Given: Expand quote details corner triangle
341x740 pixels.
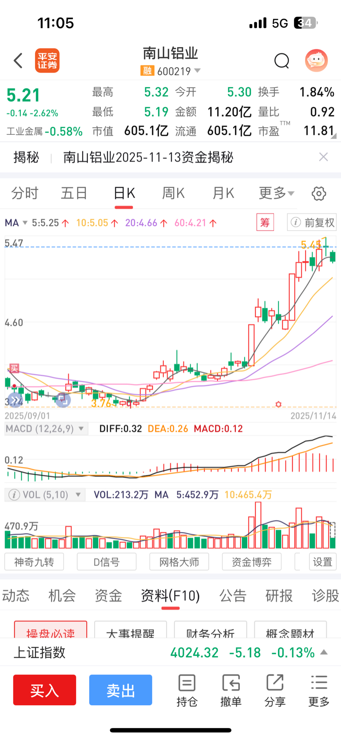Looking at the screenshot, I should (333, 136).
